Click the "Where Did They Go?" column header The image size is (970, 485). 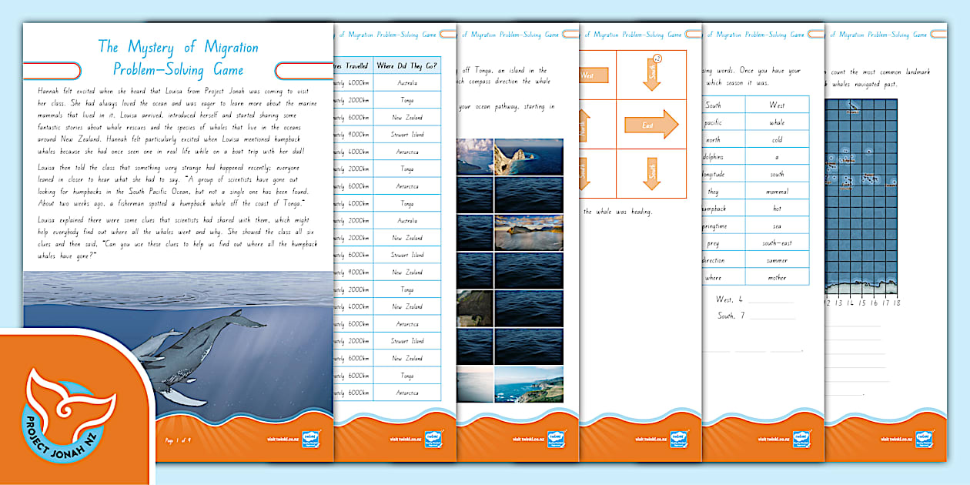tap(407, 65)
